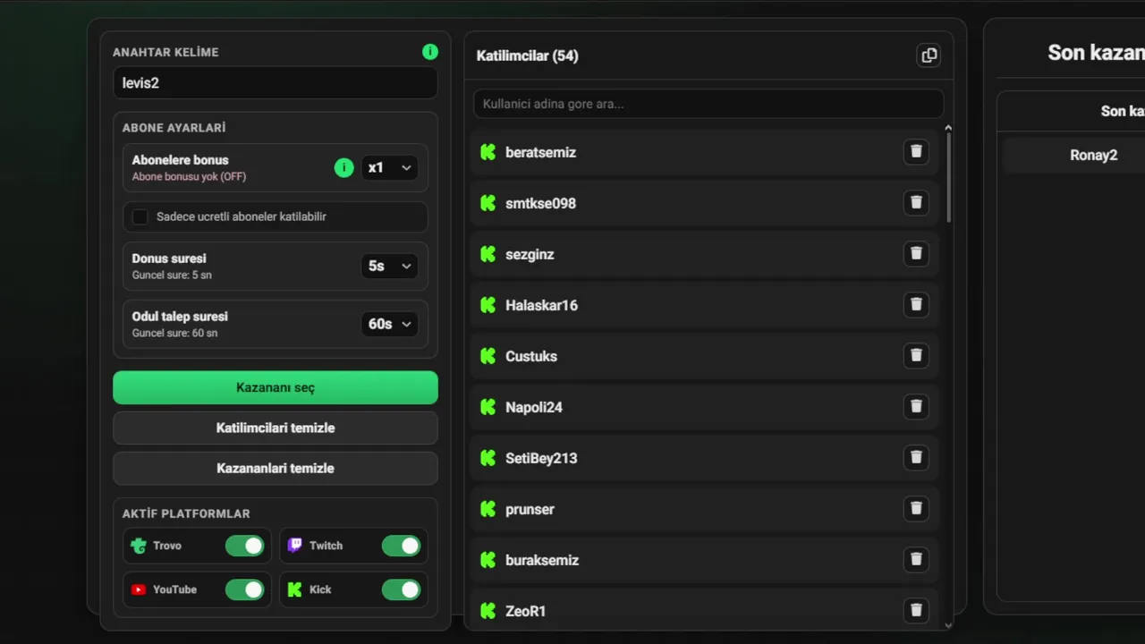Turn off the YouTube platform switch

[244, 589]
